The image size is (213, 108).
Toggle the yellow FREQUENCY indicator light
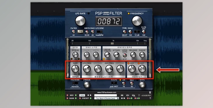pyautogui.click(x=129, y=13)
